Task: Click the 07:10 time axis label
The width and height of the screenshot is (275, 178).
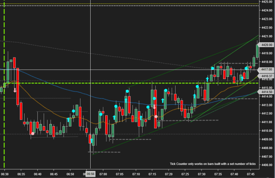Action: tap(136, 174)
